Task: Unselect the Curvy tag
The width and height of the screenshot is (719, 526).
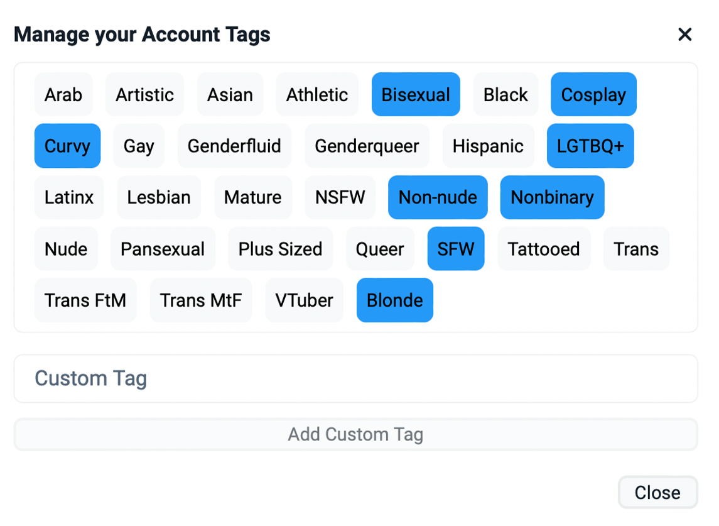Action: click(67, 146)
